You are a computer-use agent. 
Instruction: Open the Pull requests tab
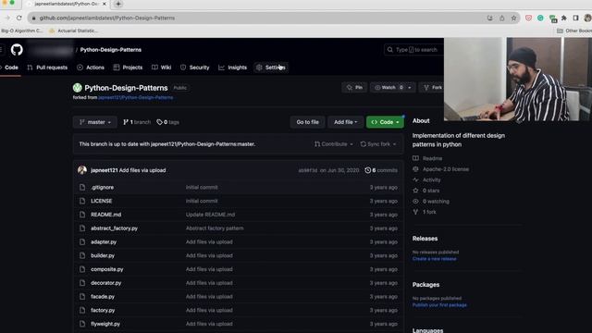(x=47, y=68)
